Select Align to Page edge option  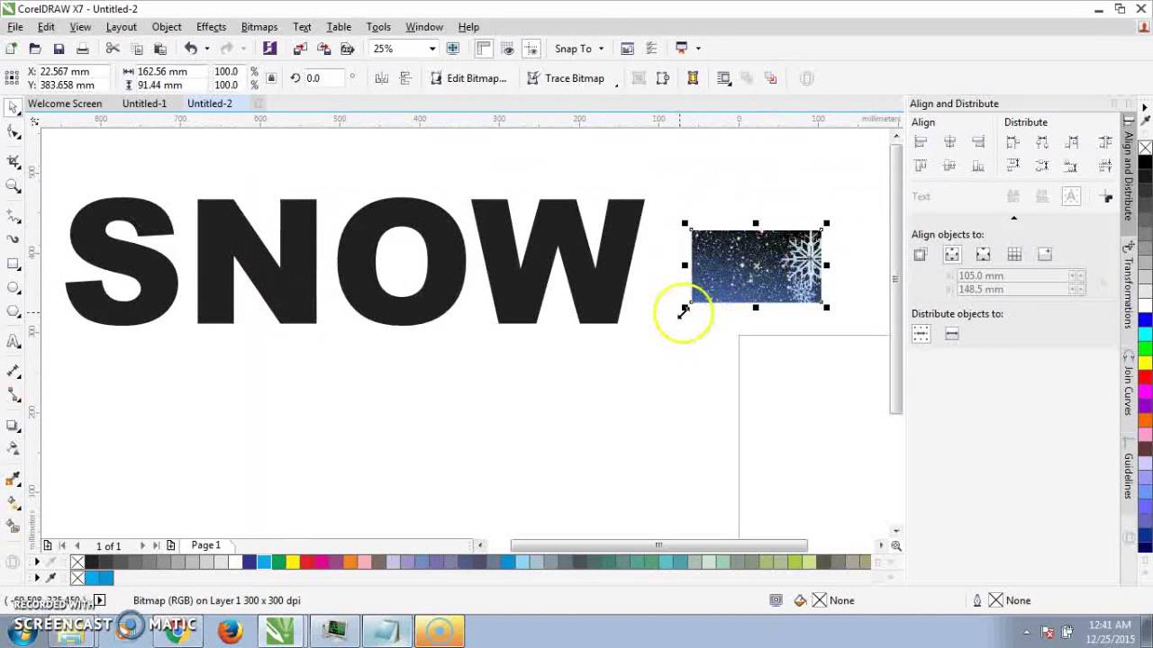coord(952,255)
